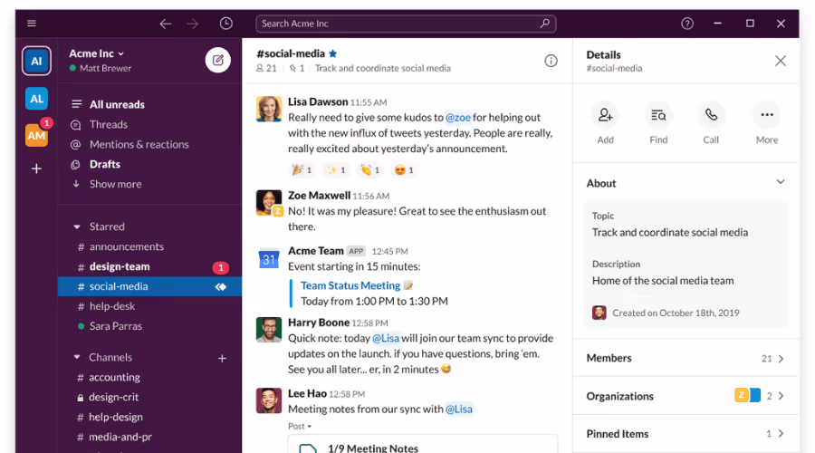Open Mentions & reactions
This screenshot has width=815, height=453.
coord(139,145)
